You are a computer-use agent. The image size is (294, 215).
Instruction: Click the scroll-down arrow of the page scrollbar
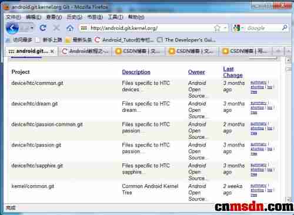288,199
